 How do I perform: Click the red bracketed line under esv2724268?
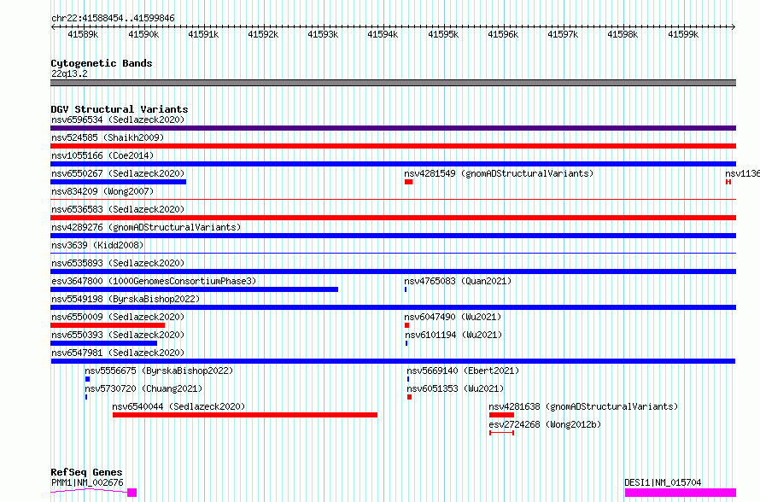tap(501, 433)
